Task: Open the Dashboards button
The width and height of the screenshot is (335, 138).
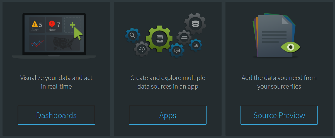Action: [56, 115]
